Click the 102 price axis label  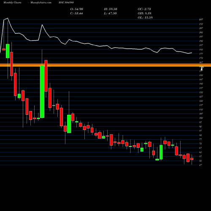(x=201, y=118)
